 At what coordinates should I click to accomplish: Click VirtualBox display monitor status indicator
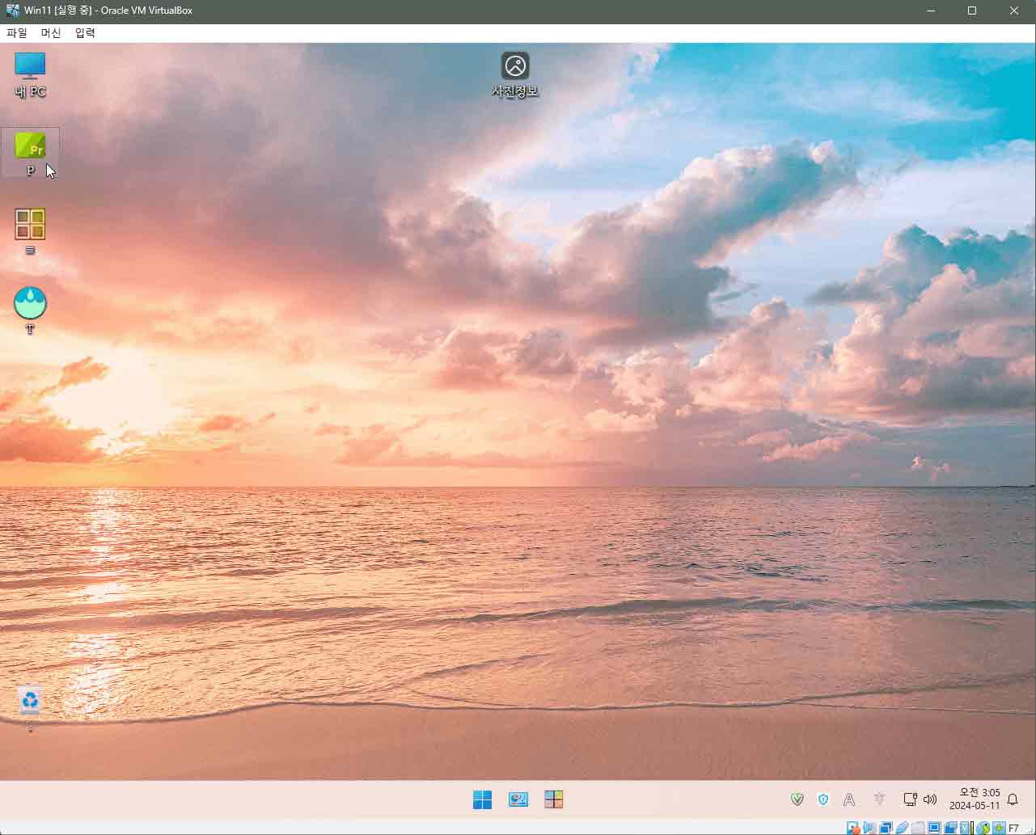point(934,828)
